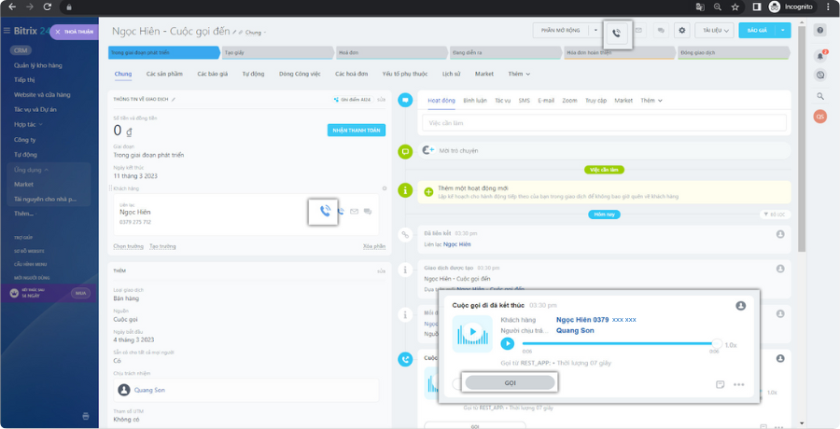Click the note icon in call popup

(x=720, y=384)
